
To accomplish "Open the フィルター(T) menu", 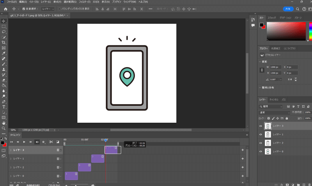I will point(85,2).
